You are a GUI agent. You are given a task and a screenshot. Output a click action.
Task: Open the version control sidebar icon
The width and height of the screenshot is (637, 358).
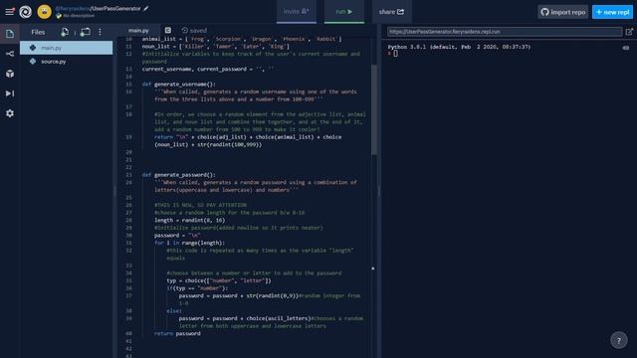(10, 54)
